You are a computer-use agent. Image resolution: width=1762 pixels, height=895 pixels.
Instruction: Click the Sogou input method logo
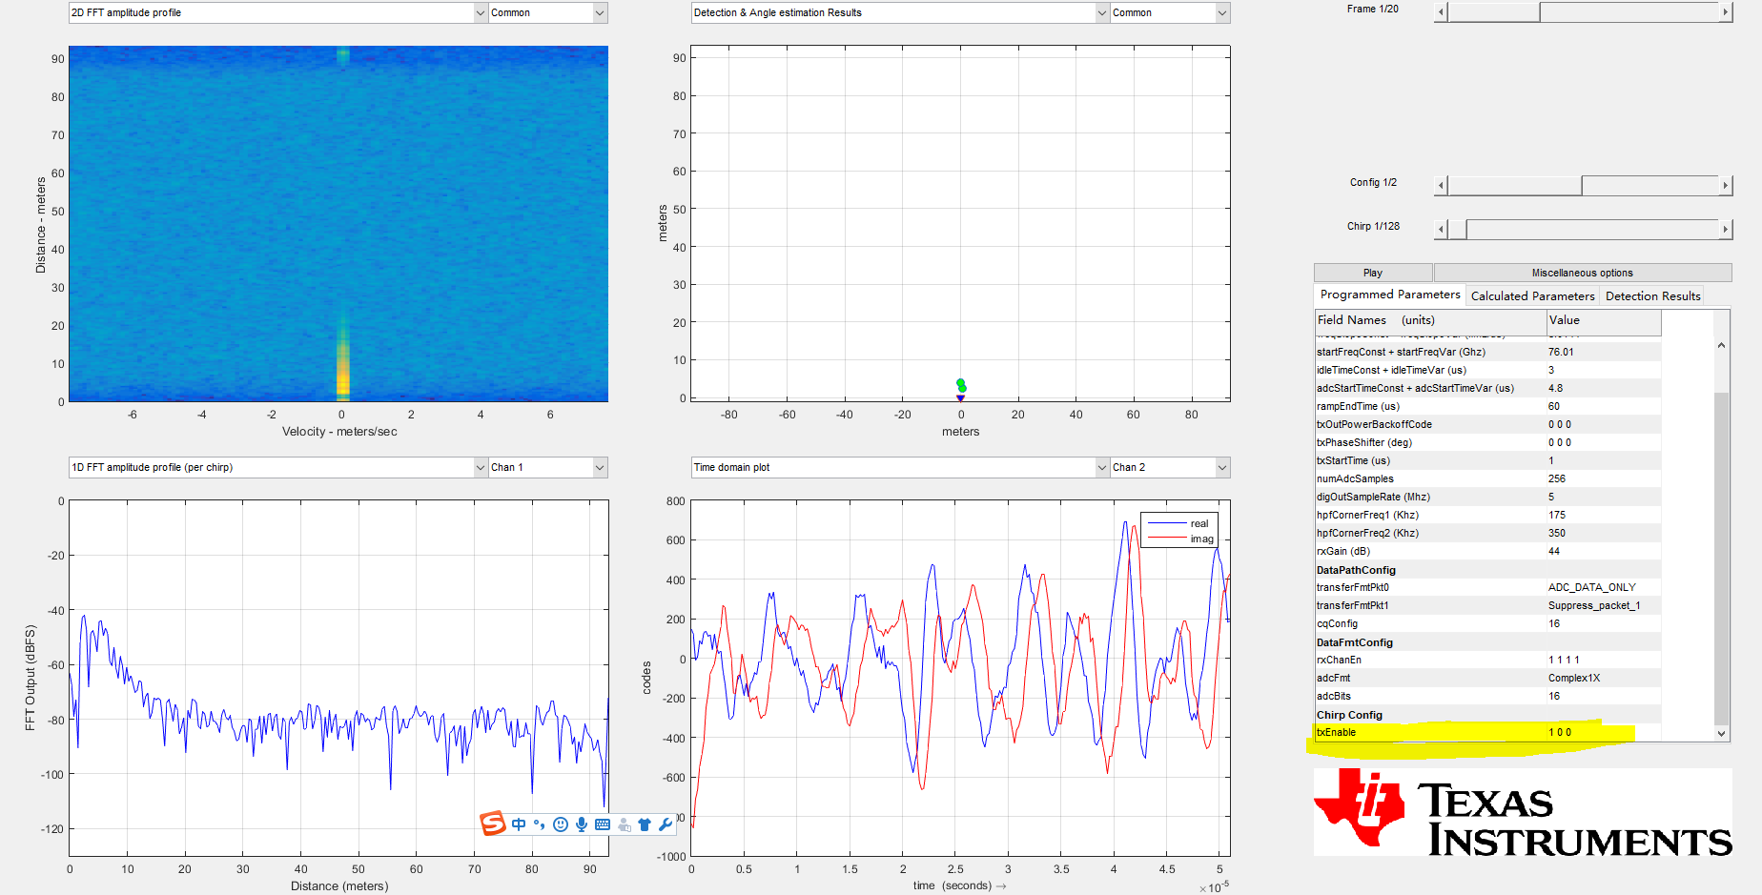pyautogui.click(x=493, y=824)
